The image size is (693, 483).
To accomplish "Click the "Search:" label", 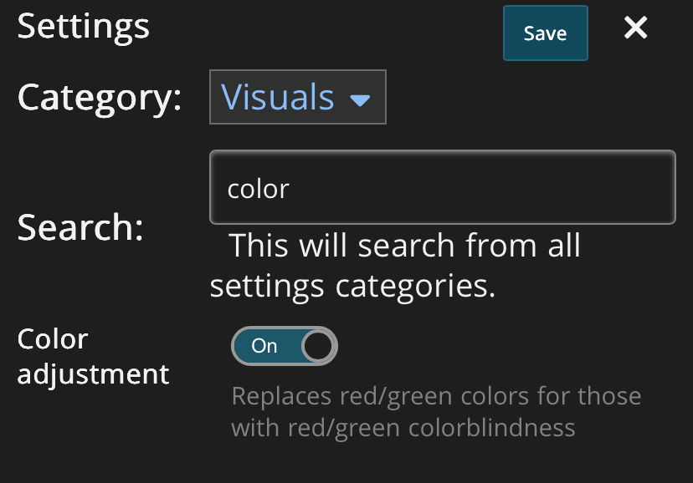I will [80, 227].
